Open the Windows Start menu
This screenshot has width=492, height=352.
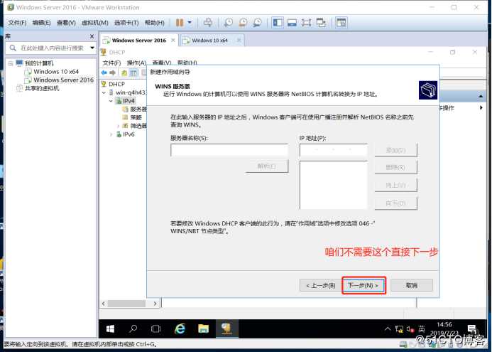point(110,329)
